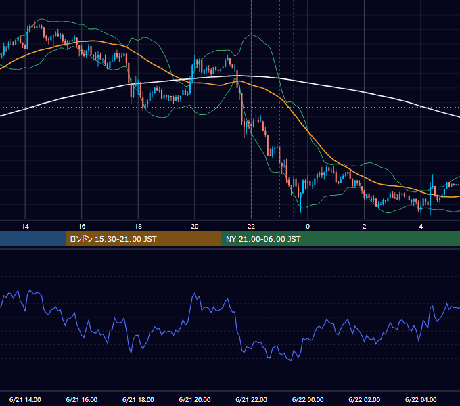Click the 6/21 20:00 date label
Viewport: 460px width, 406px height.
click(x=195, y=399)
